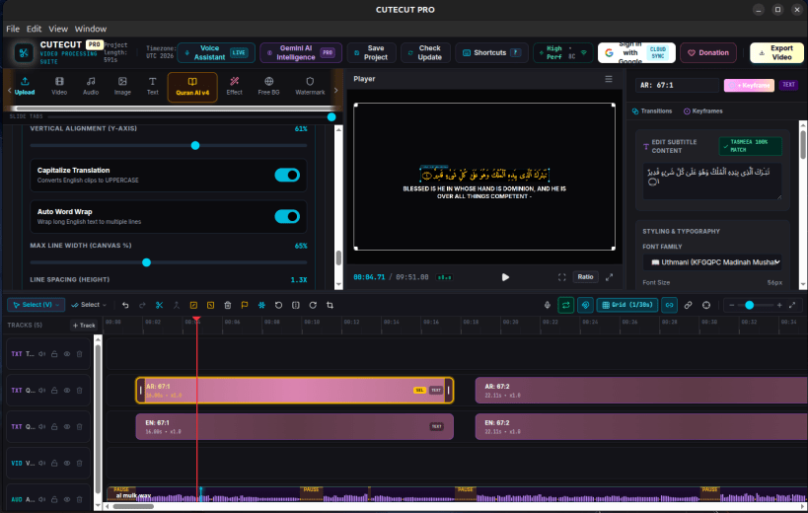Delete the VID track with its trash icon
Image resolution: width=808 pixels, height=513 pixels.
[79, 463]
